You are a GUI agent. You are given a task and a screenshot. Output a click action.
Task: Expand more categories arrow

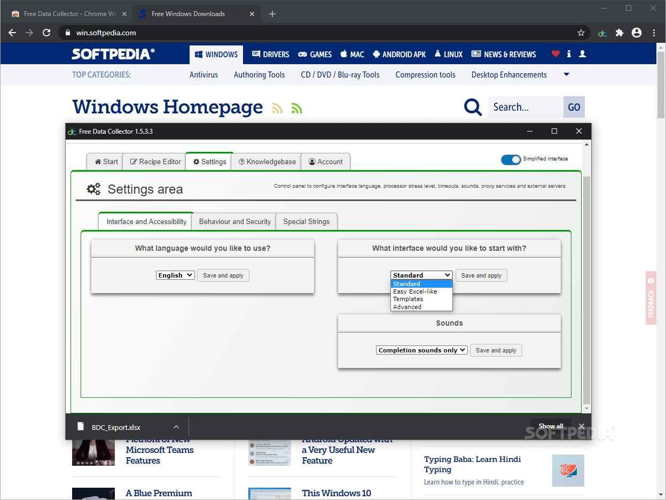coord(567,74)
